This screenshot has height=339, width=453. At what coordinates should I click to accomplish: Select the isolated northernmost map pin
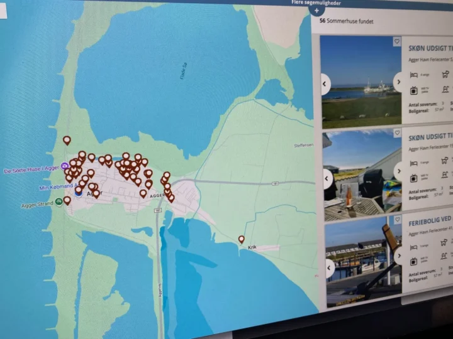coord(67,141)
